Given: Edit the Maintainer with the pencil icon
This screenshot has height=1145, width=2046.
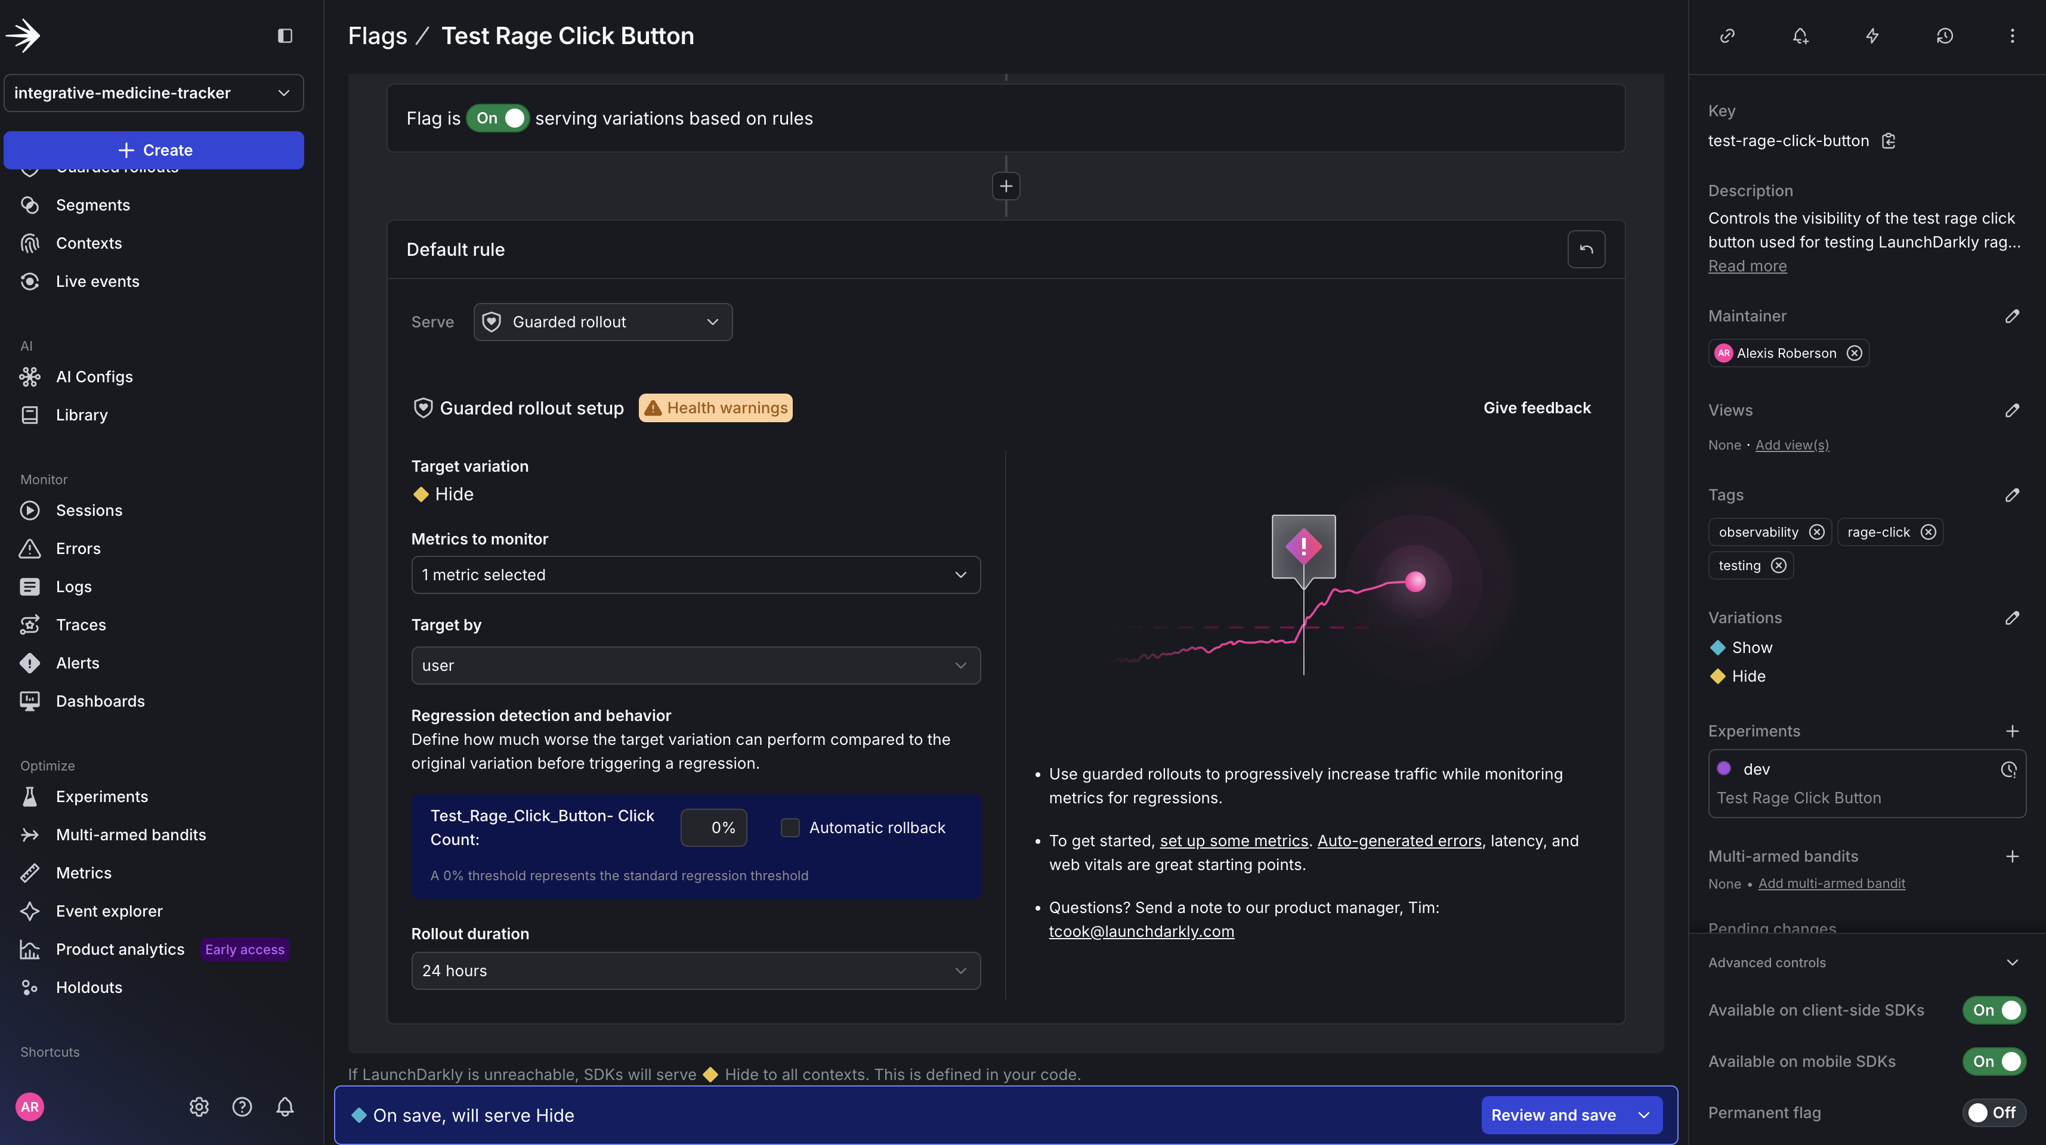Looking at the screenshot, I should click(2013, 317).
